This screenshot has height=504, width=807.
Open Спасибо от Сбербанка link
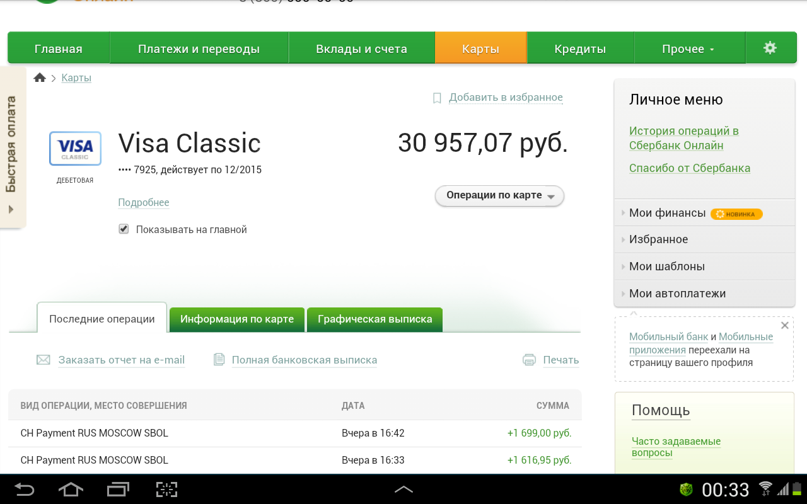coord(690,168)
